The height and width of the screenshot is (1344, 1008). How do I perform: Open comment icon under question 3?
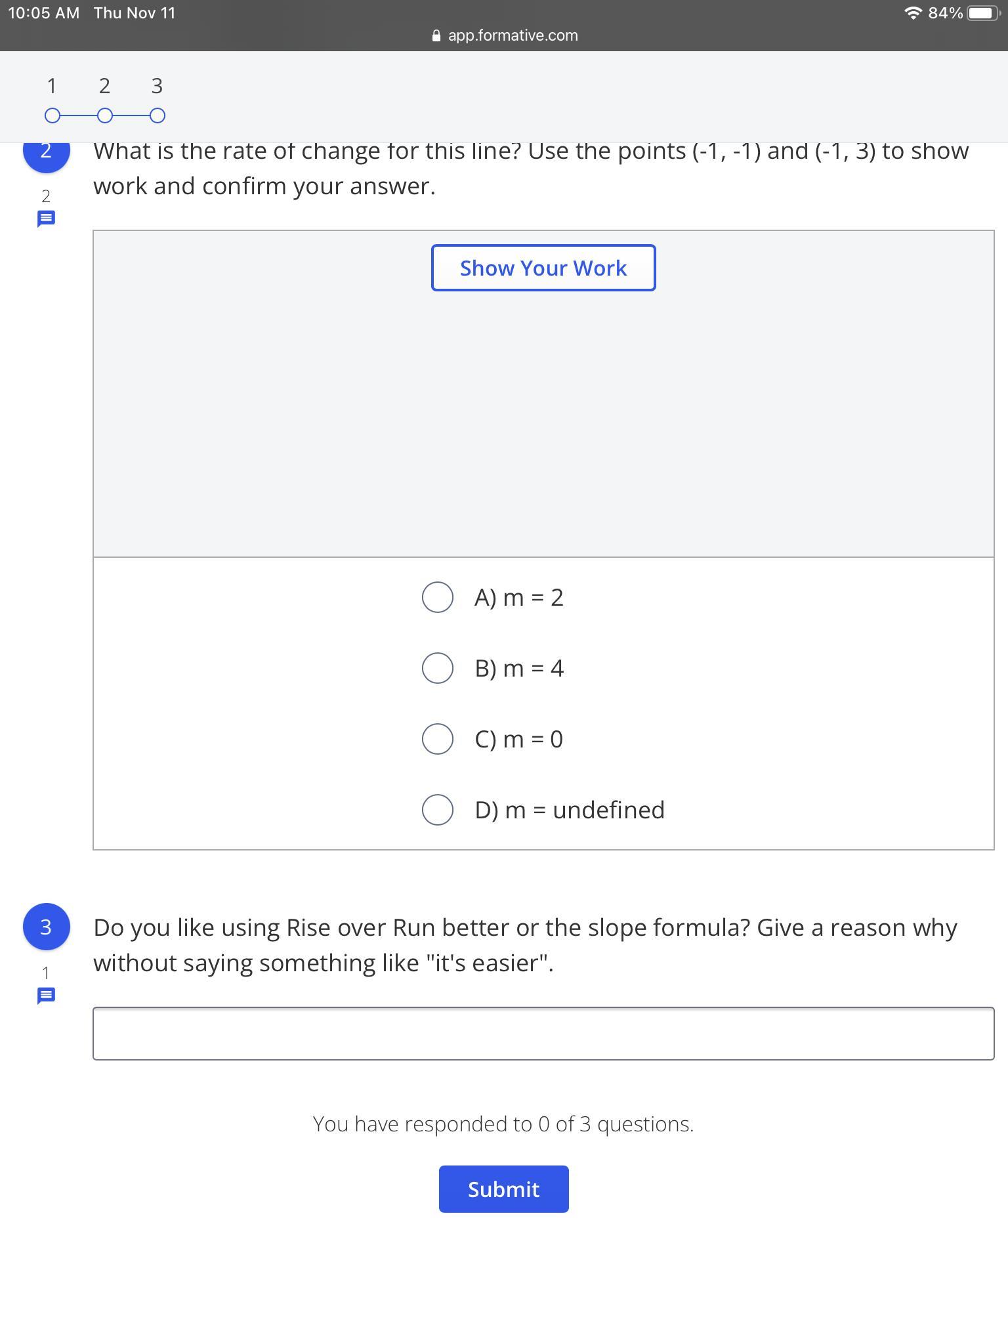(46, 996)
